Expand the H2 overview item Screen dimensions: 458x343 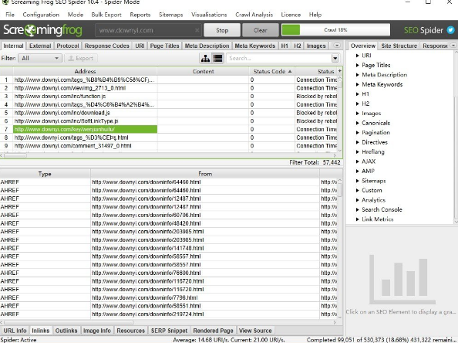(357, 104)
